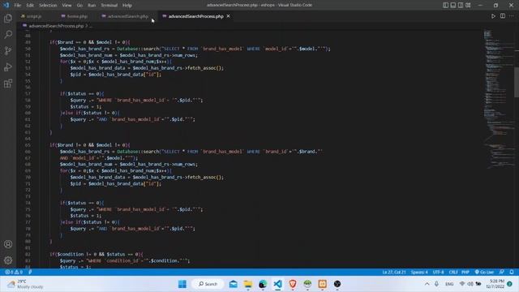
Task: Open the Search view in activity bar
Action: tap(8, 34)
